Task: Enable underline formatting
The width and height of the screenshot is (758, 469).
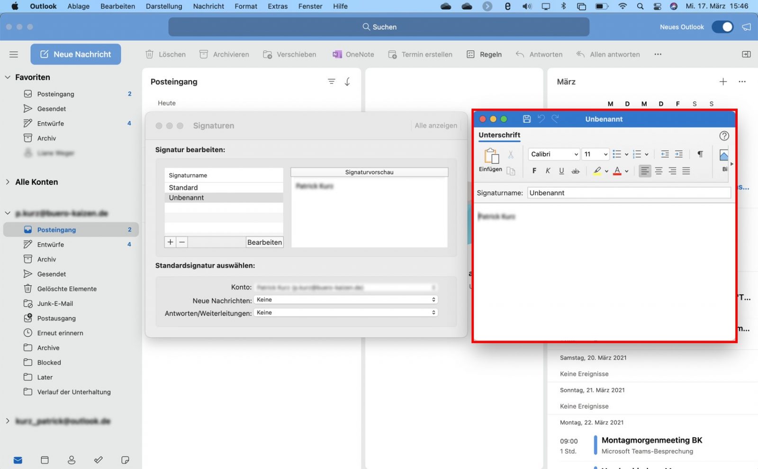Action: tap(561, 171)
